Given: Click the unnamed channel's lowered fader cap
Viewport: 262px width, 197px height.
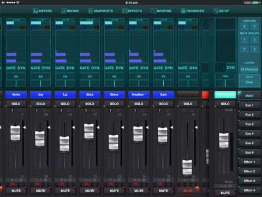Looking at the screenshot, I should (x=187, y=167).
